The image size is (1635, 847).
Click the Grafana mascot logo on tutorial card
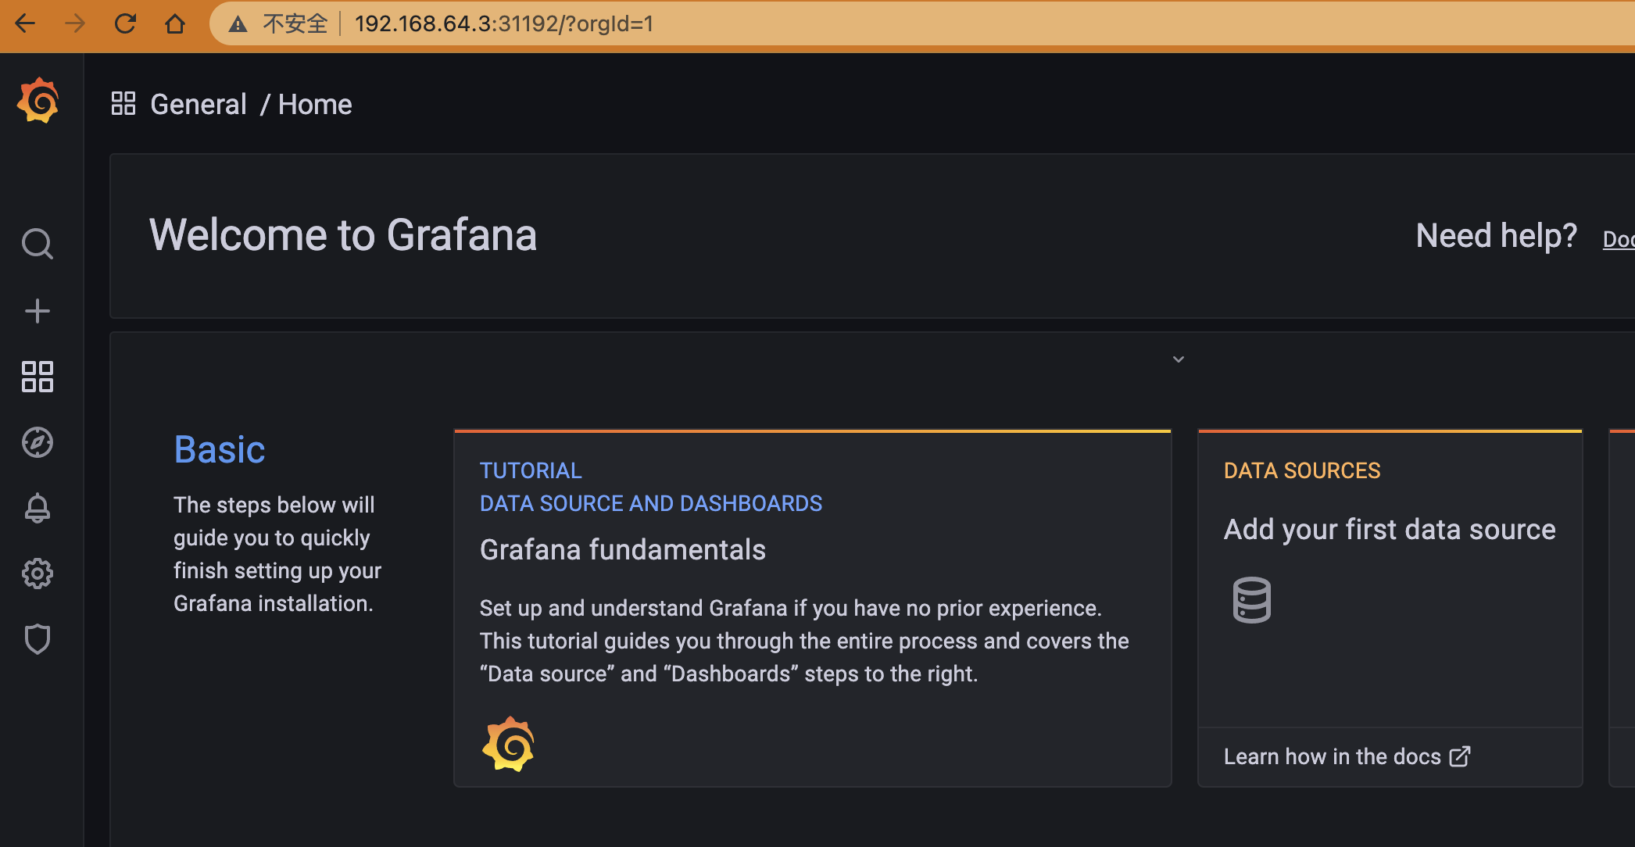(x=509, y=744)
